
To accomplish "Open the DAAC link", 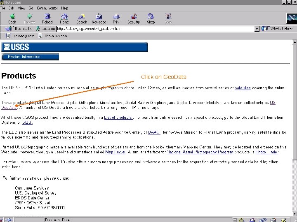I will (154, 132).
